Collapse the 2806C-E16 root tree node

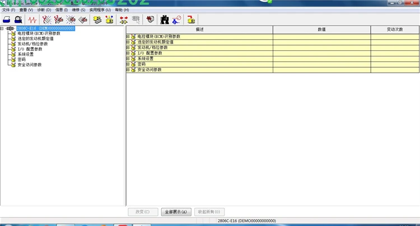pos(2,29)
